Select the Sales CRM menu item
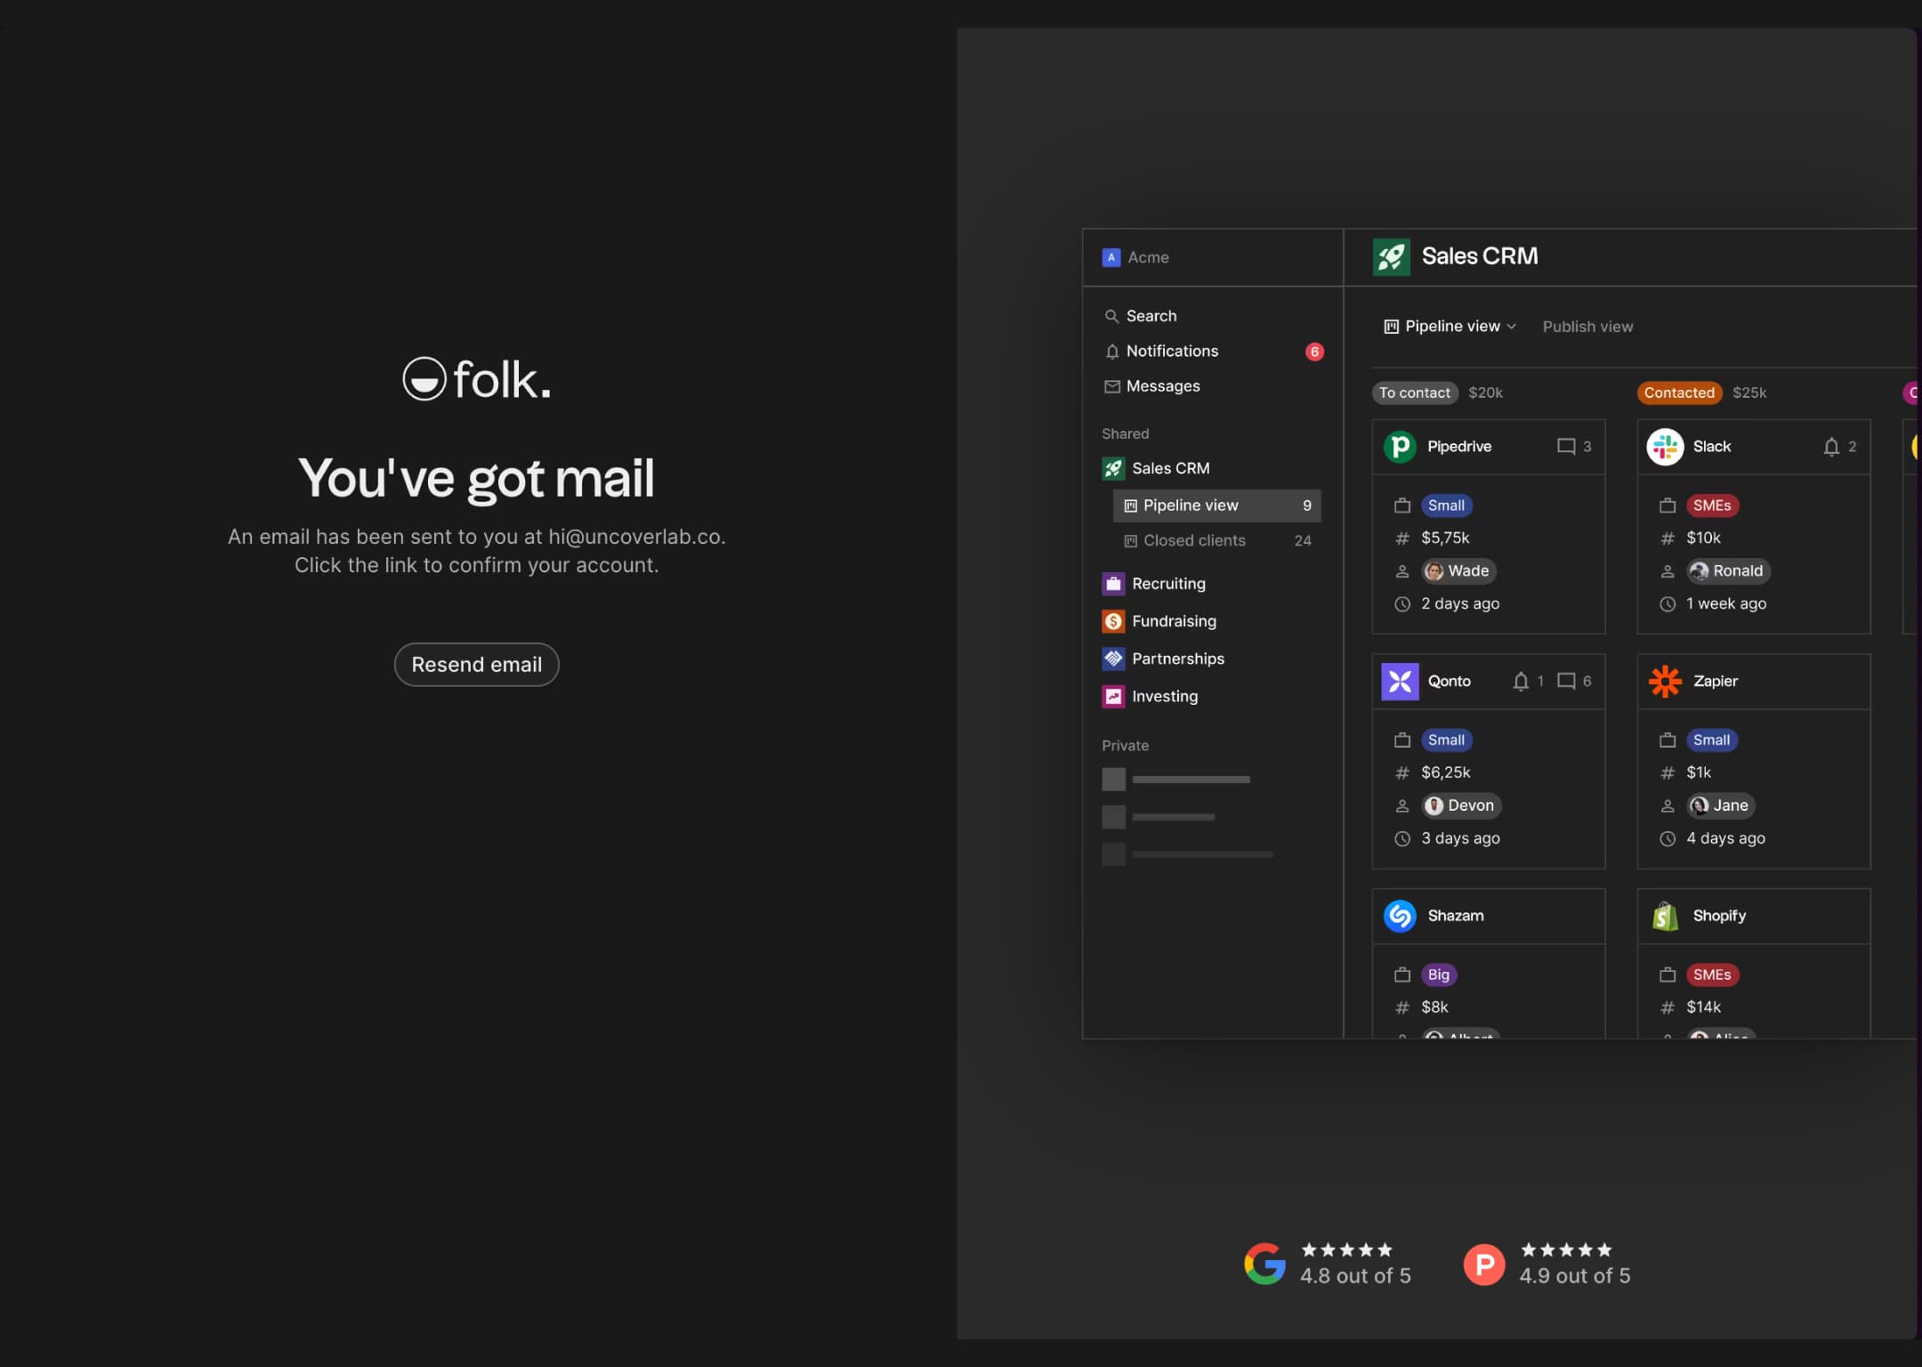The height and width of the screenshot is (1367, 1922). click(x=1171, y=467)
